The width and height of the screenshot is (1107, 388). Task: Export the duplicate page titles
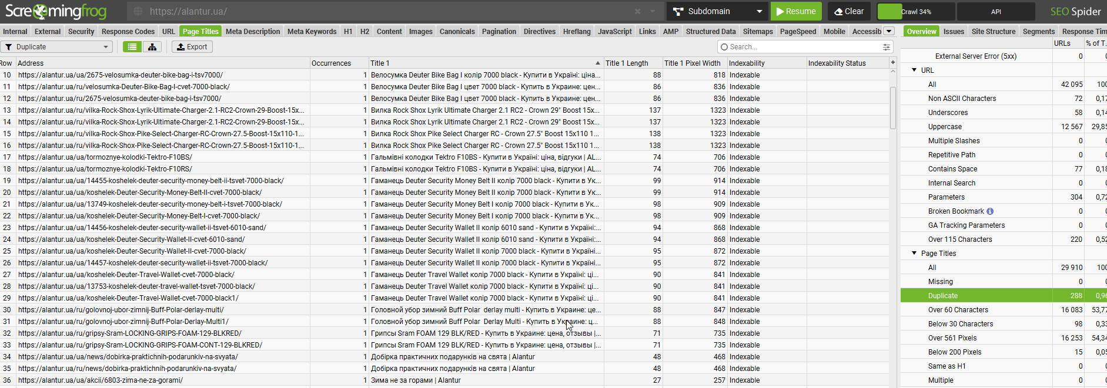(x=192, y=47)
